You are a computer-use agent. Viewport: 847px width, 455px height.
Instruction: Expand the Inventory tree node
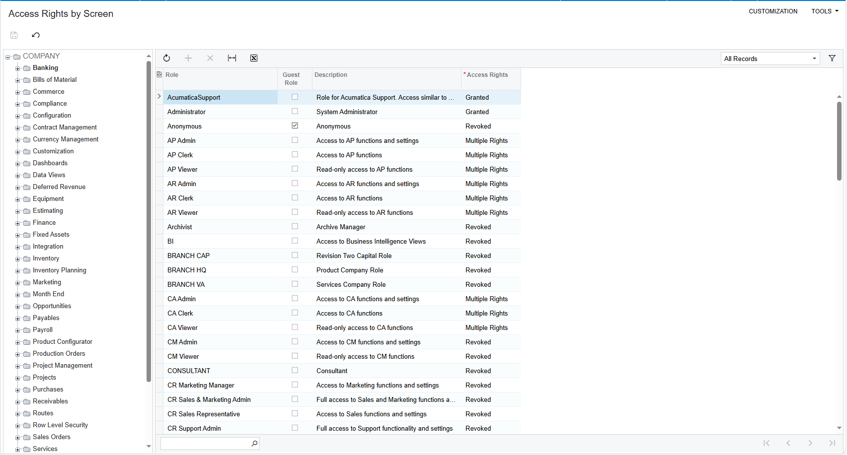18,259
